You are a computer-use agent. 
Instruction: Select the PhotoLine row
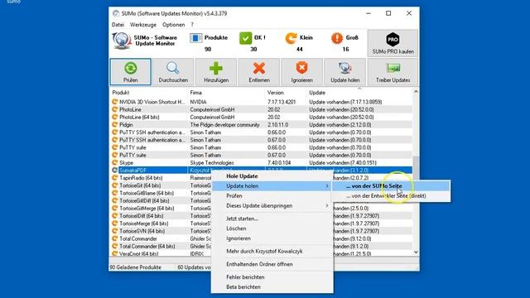[261, 109]
